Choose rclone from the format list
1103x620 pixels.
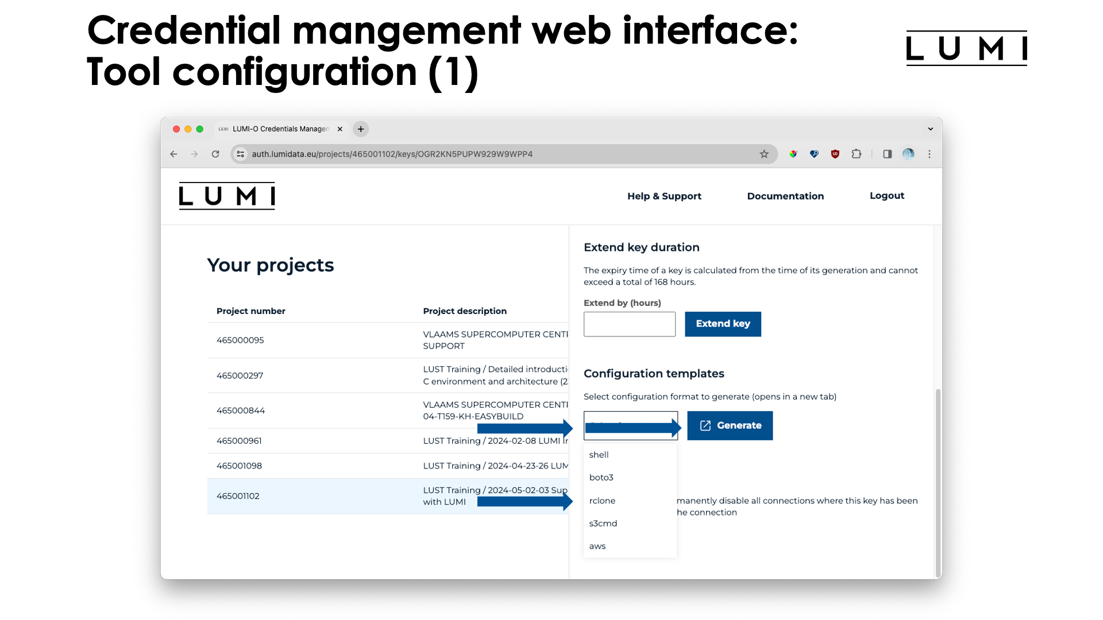630,501
